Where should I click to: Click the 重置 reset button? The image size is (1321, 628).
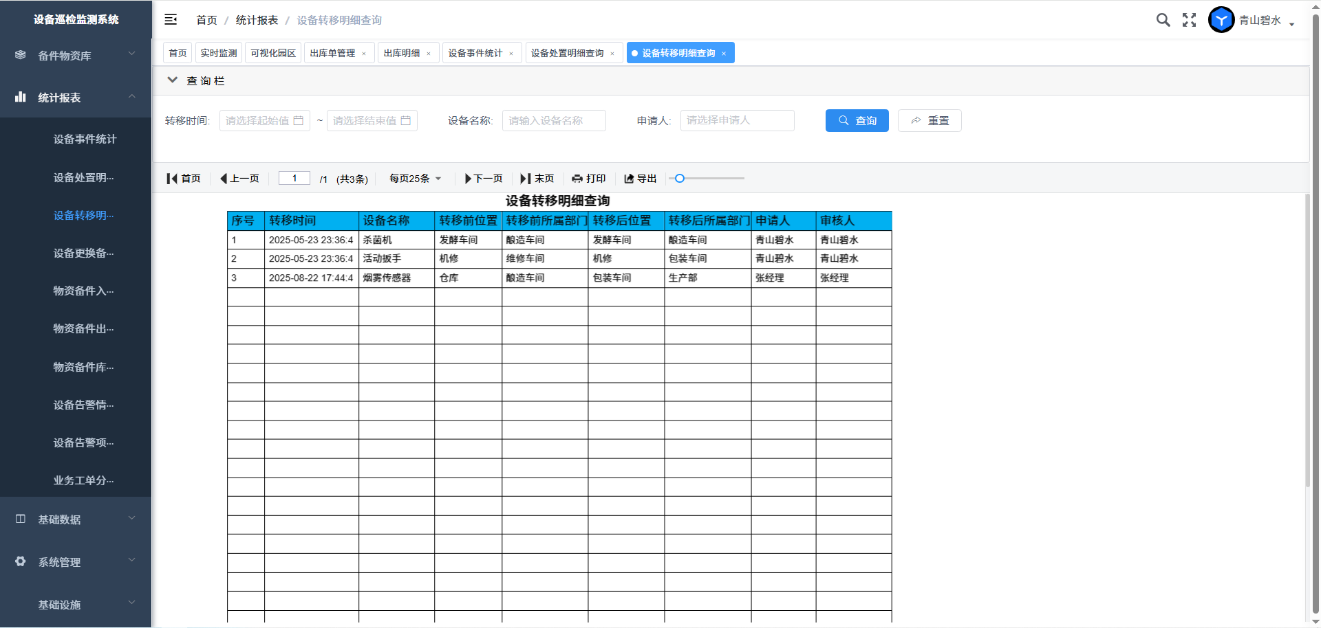(x=929, y=120)
